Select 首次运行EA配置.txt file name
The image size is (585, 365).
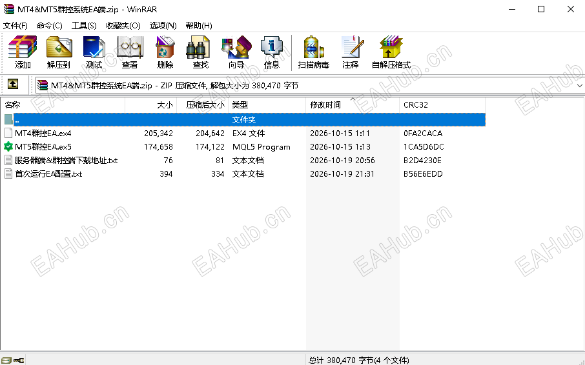(x=48, y=174)
